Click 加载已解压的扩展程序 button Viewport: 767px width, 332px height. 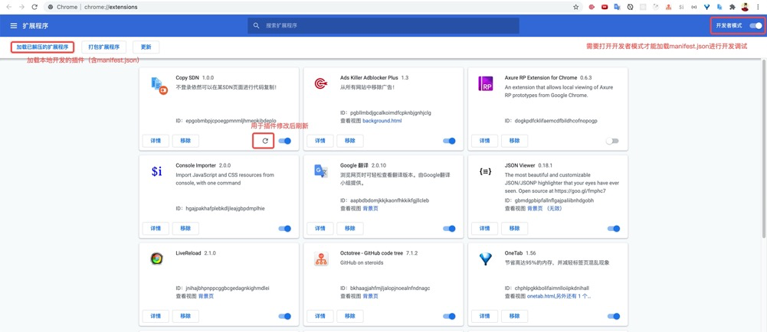click(42, 47)
